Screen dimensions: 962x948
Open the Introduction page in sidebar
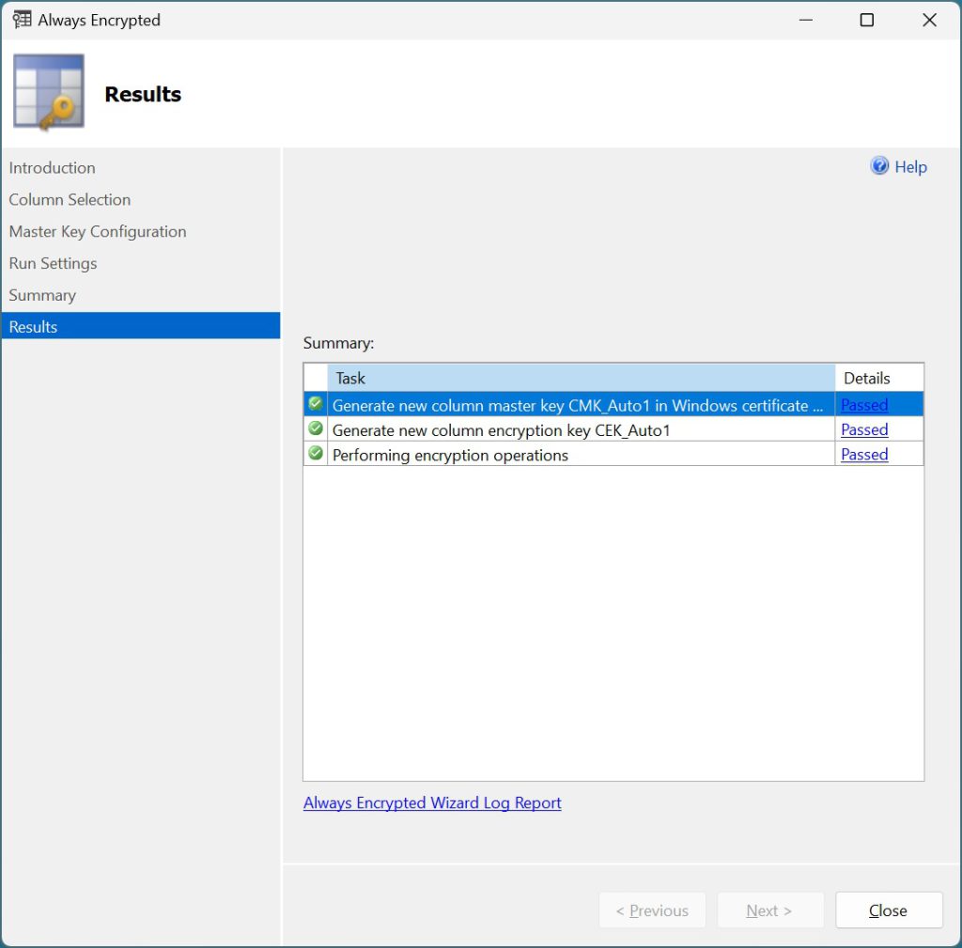(x=53, y=167)
